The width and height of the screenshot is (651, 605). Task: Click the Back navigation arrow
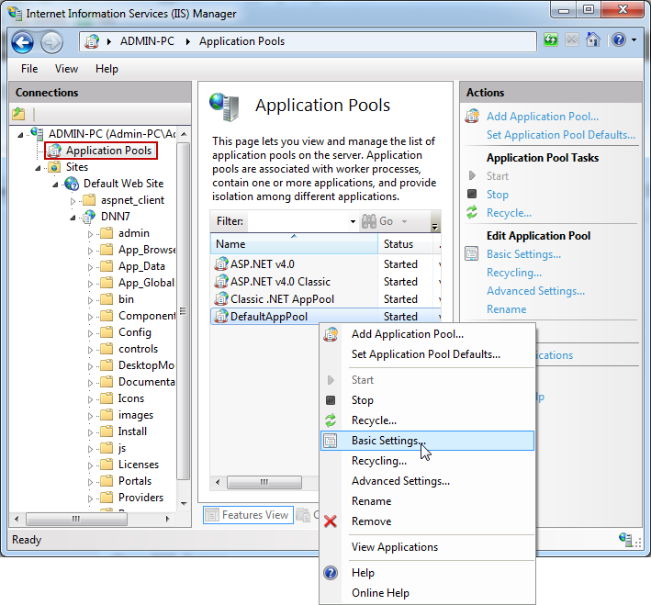point(22,42)
